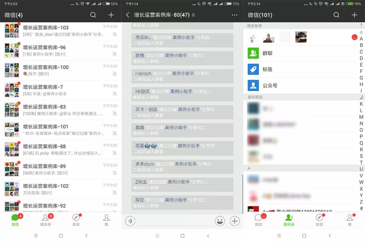The height and width of the screenshot is (243, 365).
Task: Tap the chat message input field
Action: (175, 221)
